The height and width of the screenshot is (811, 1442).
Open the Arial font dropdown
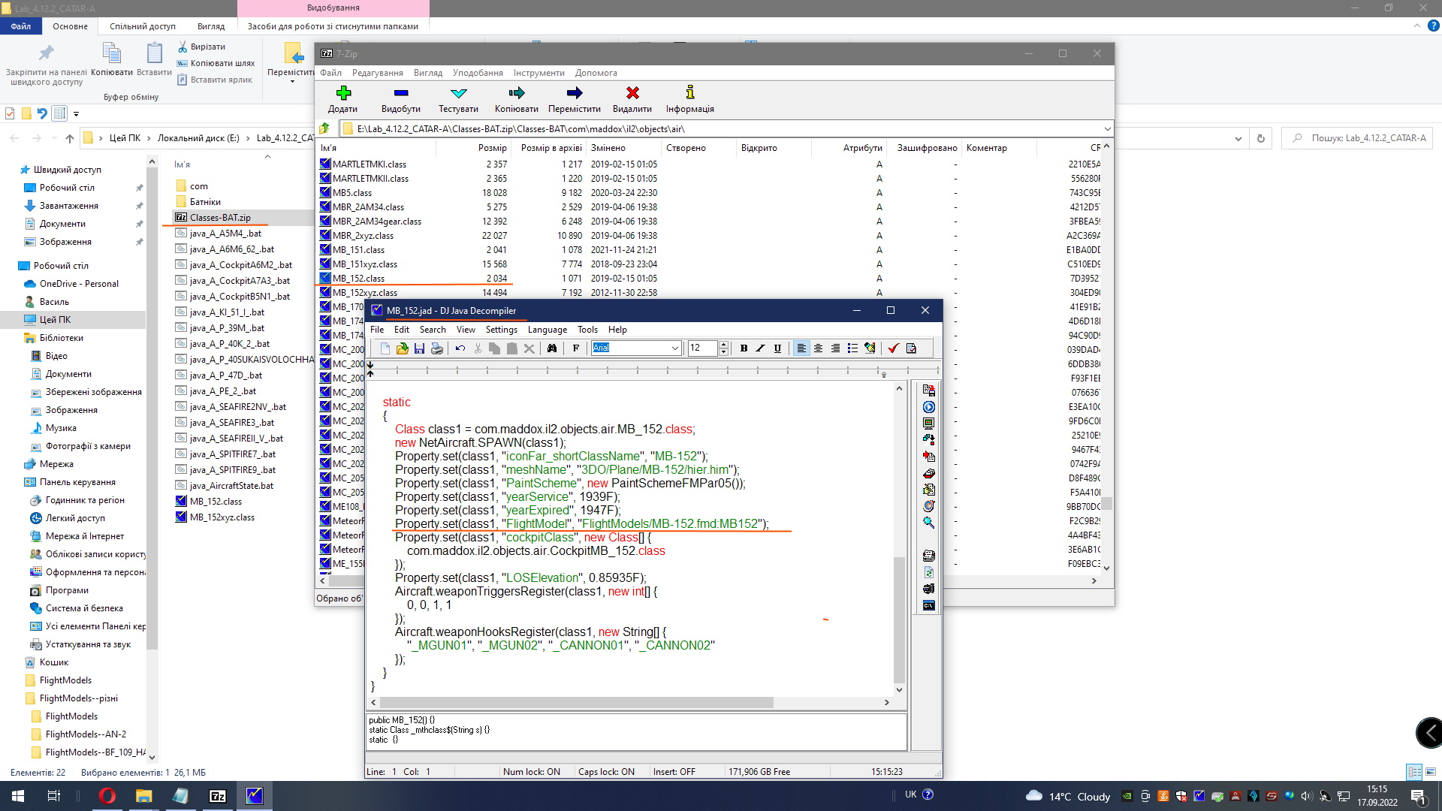[x=674, y=348]
